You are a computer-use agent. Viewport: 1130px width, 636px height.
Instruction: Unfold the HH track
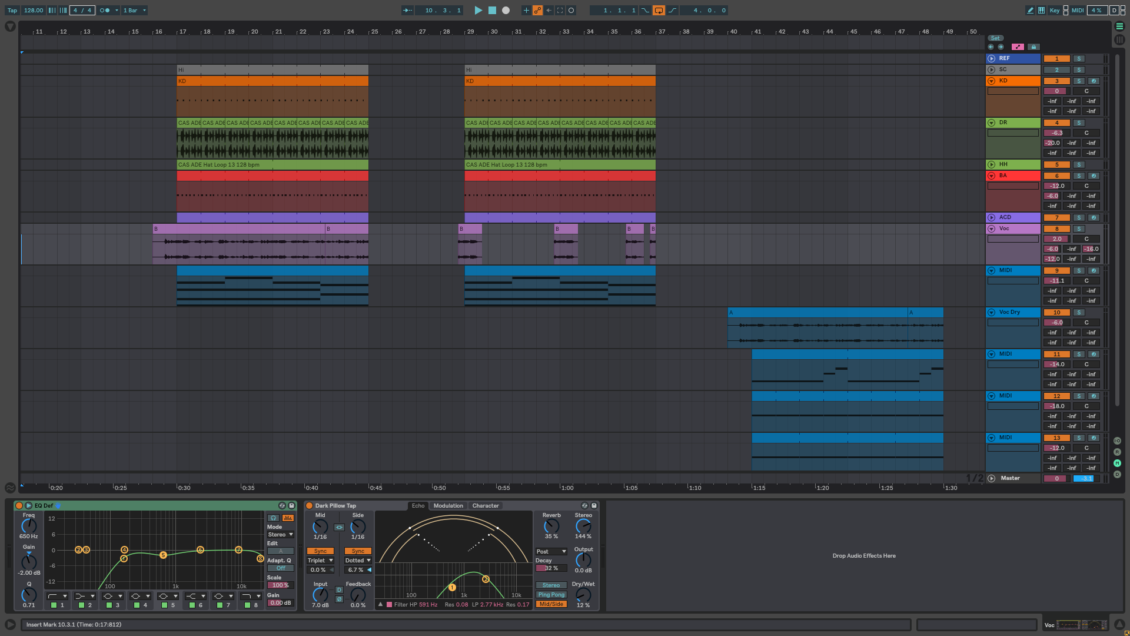click(992, 164)
